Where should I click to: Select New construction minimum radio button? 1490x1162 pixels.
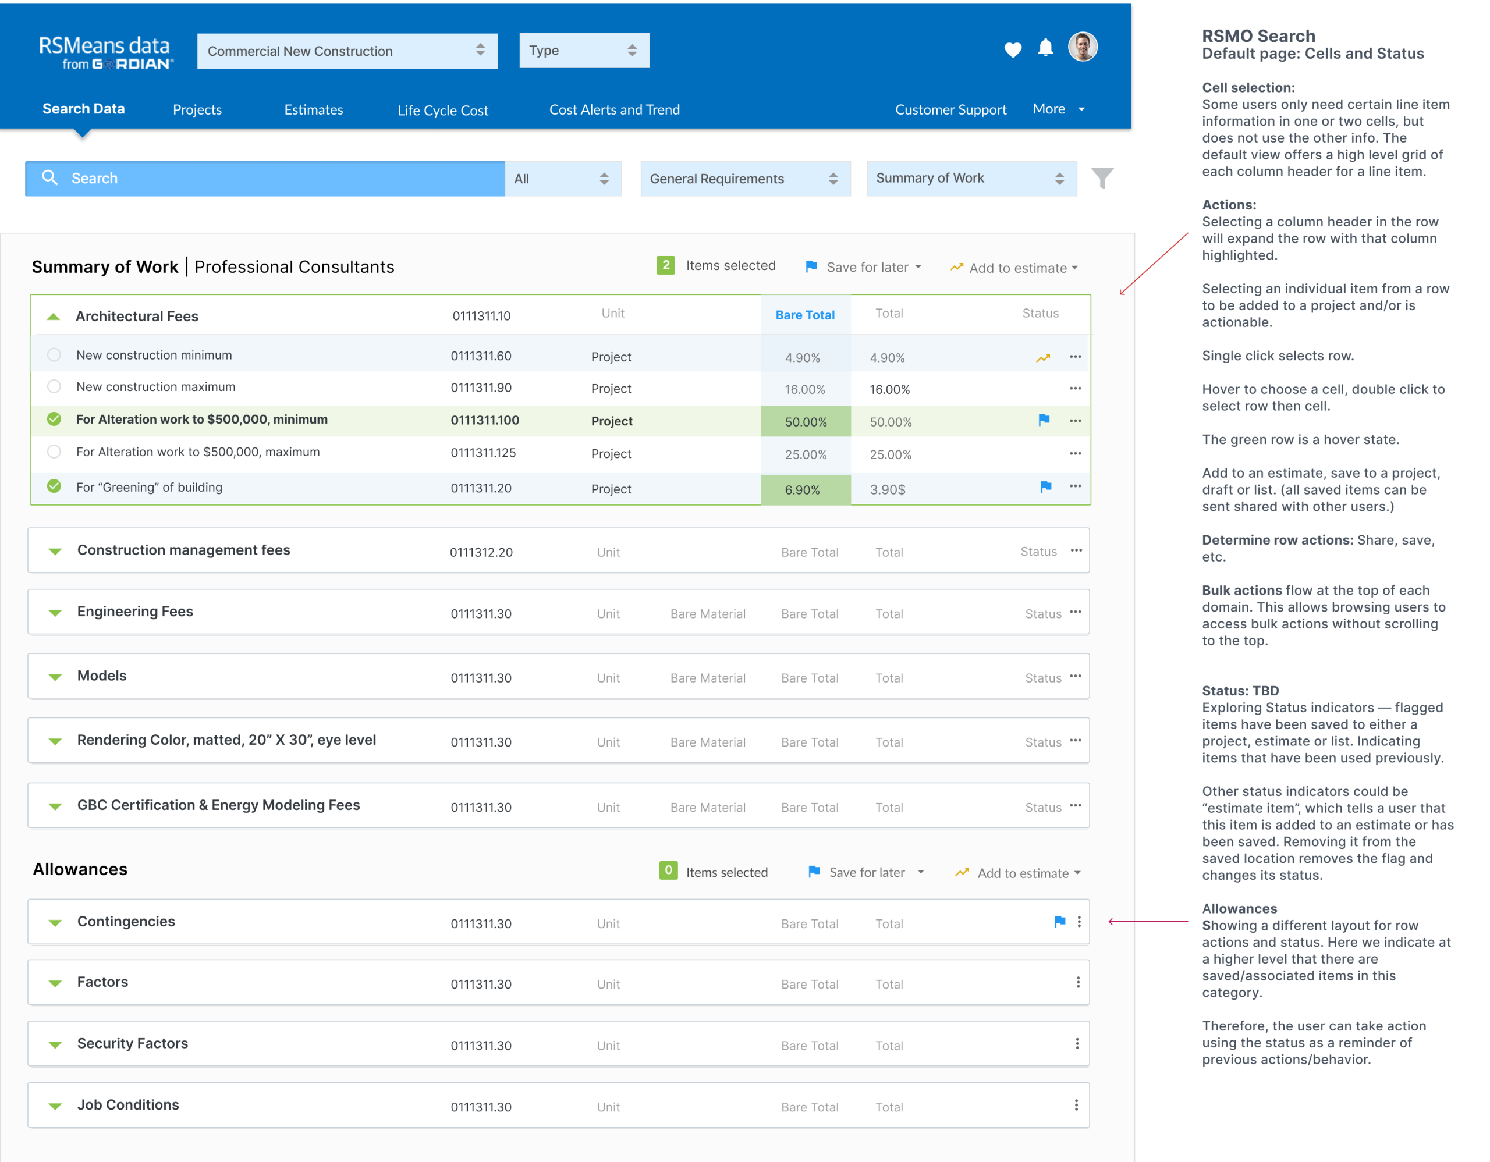pyautogui.click(x=54, y=356)
